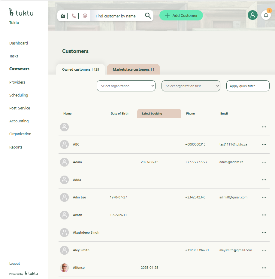The image size is (275, 279).
Task: Open the three-dot menu for Ailin Lee
Action: pyautogui.click(x=264, y=198)
